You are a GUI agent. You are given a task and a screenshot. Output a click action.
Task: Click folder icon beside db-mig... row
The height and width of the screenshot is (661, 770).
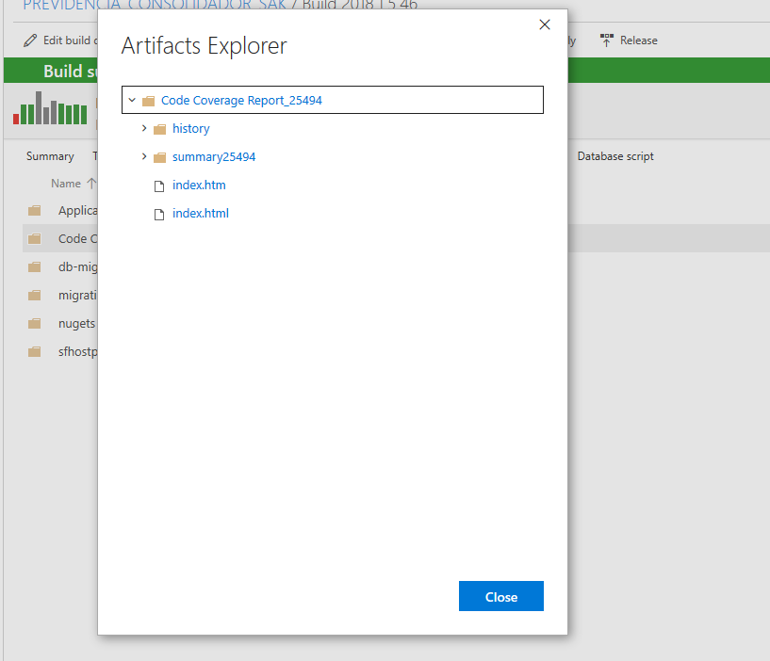coord(34,267)
